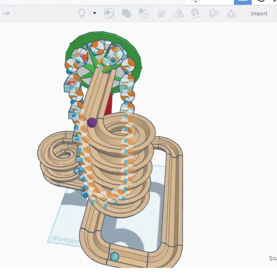
Task: Click the Workplane tool icon
Action: pos(213,14)
